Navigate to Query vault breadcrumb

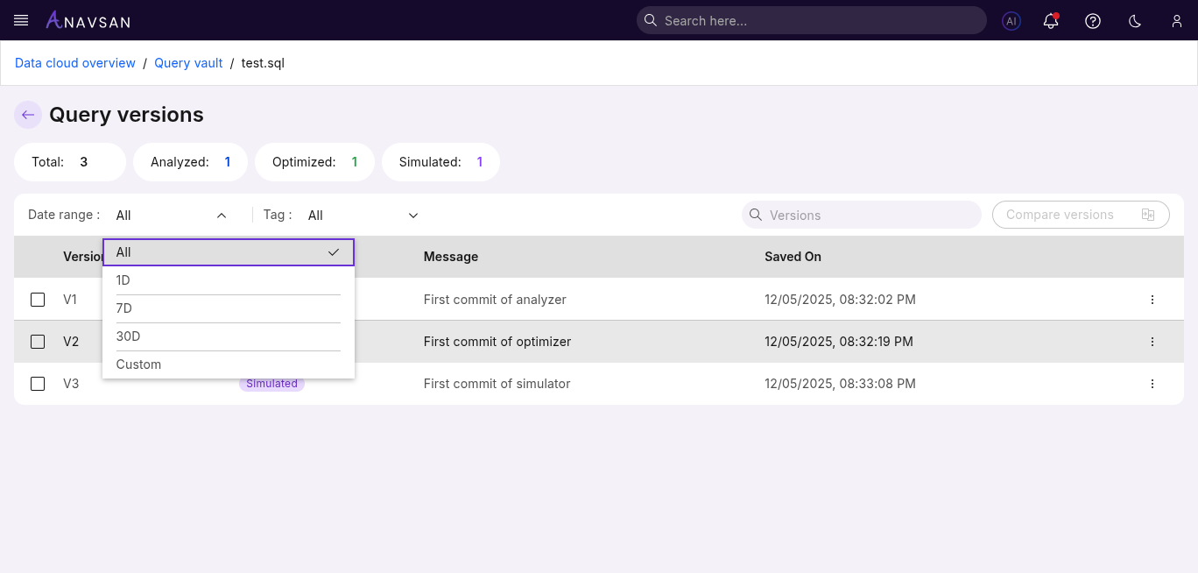188,62
